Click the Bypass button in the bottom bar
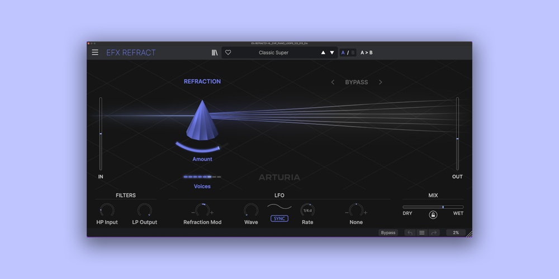Viewport: 559px width, 279px height. coord(388,233)
